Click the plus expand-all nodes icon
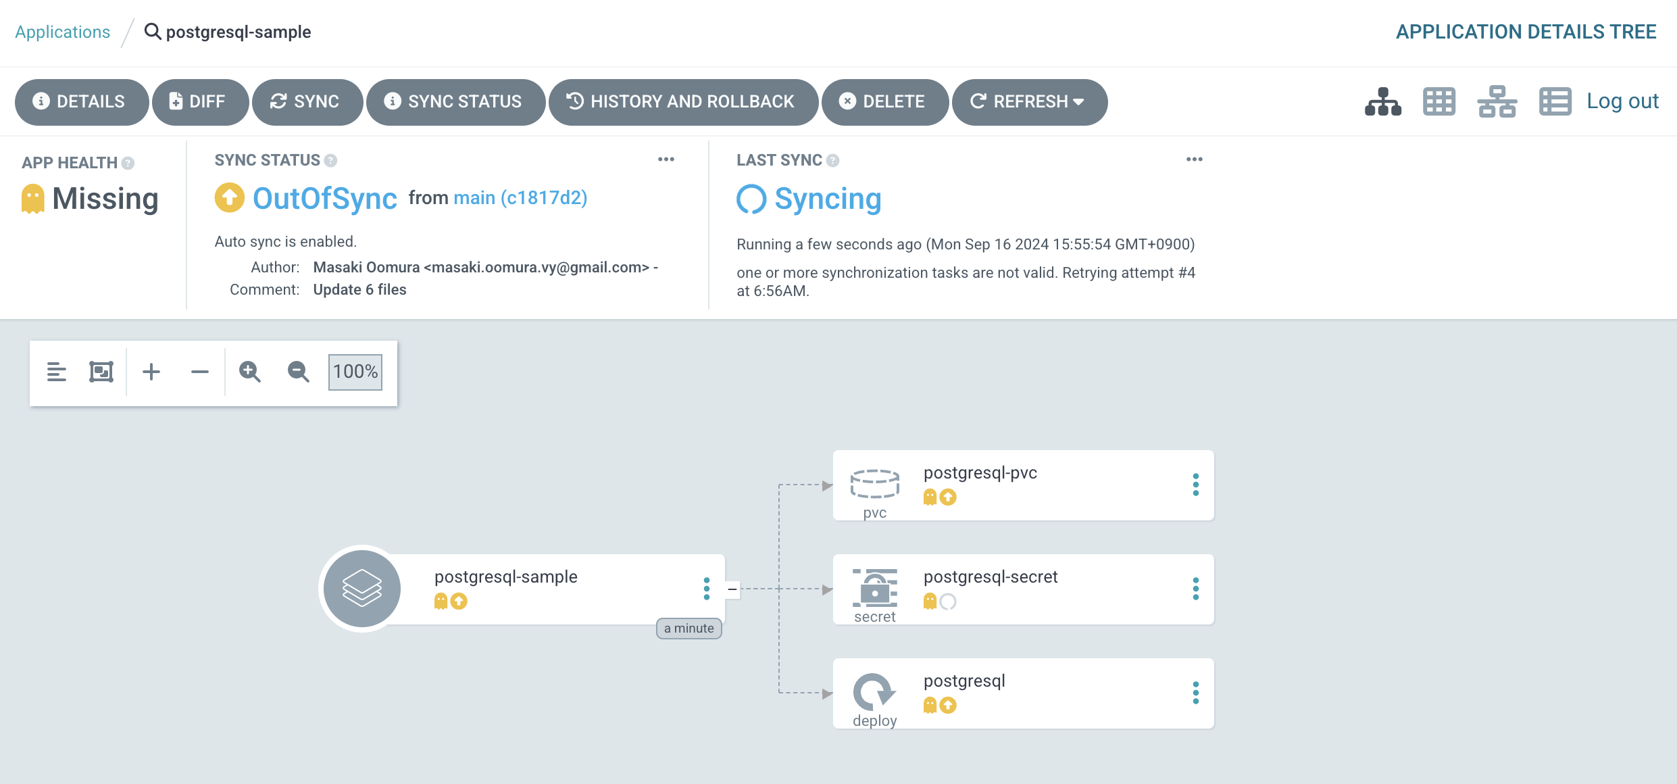Screen dimensions: 1677x784 pyautogui.click(x=151, y=372)
